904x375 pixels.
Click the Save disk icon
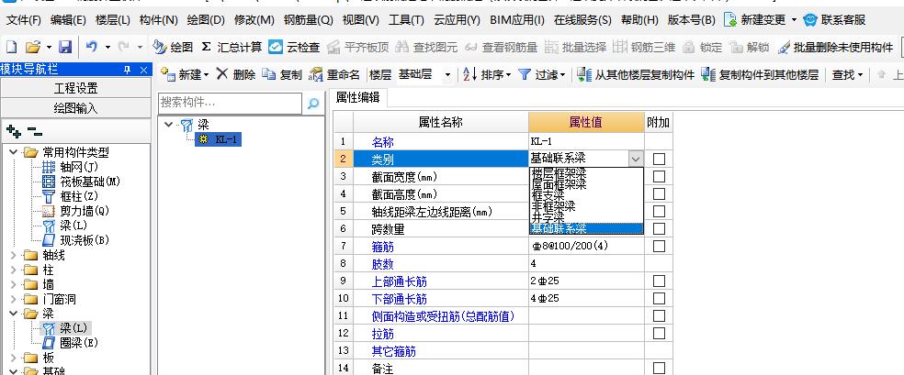click(65, 47)
